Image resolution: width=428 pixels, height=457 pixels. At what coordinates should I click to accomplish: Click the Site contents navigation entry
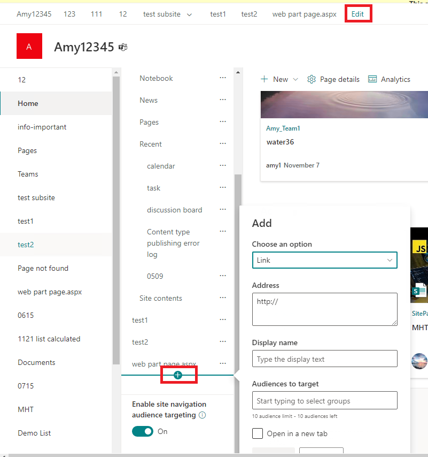(161, 298)
